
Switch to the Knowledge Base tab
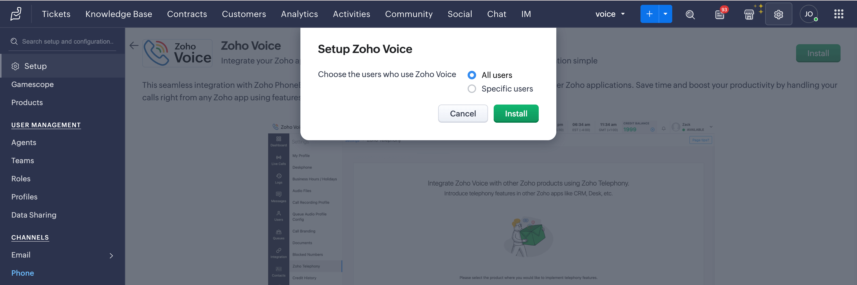coord(118,14)
